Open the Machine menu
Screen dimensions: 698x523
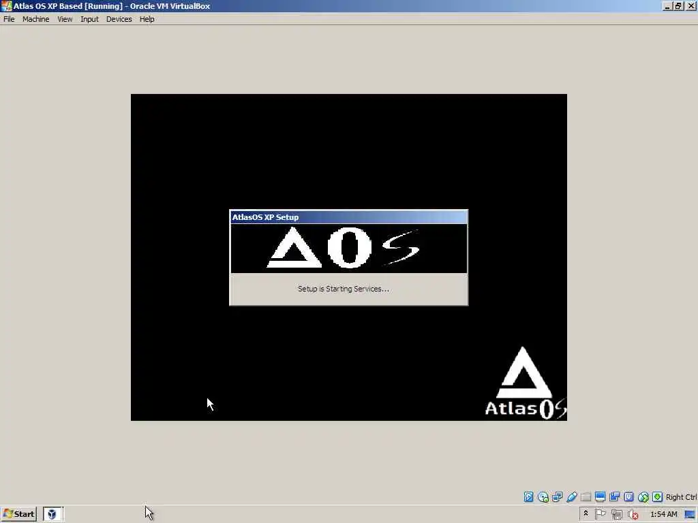(x=35, y=19)
